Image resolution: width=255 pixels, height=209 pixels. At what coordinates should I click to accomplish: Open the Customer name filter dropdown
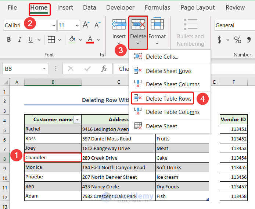coord(77,119)
